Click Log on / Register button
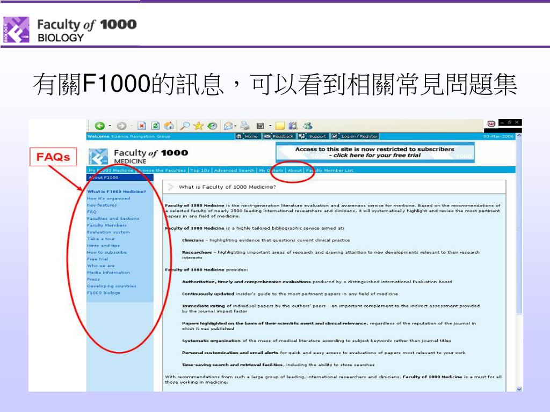This screenshot has width=550, height=412. coord(354,136)
